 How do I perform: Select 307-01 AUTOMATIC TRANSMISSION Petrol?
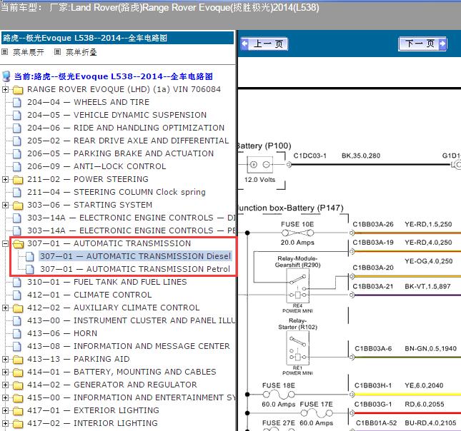135,269
